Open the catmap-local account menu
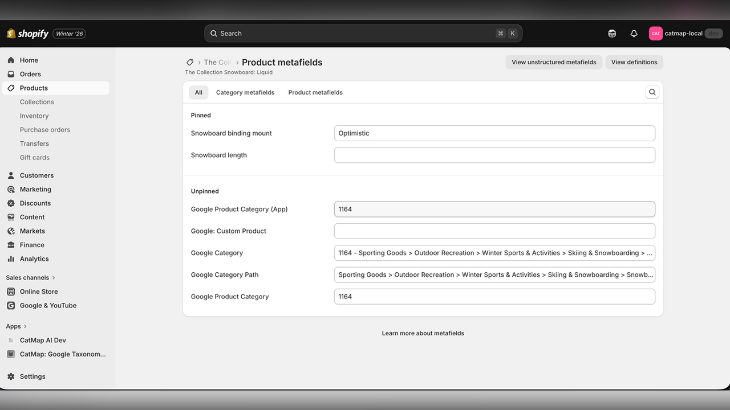730x410 pixels. [x=686, y=34]
